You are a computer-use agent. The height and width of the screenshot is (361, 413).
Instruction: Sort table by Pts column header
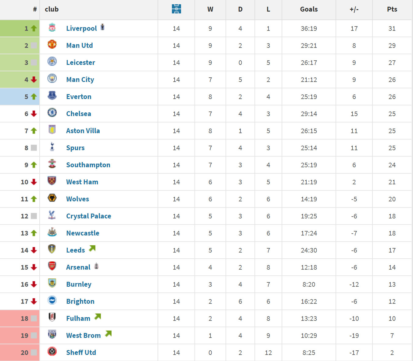point(392,9)
